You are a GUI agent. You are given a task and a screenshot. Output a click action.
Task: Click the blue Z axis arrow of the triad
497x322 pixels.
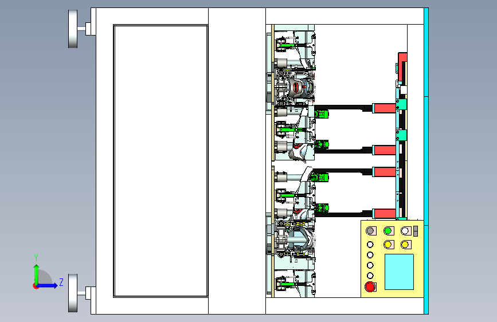tap(48, 285)
